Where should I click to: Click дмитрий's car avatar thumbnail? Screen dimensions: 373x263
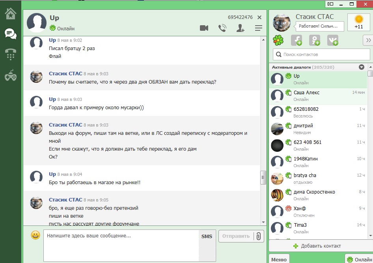277,129
